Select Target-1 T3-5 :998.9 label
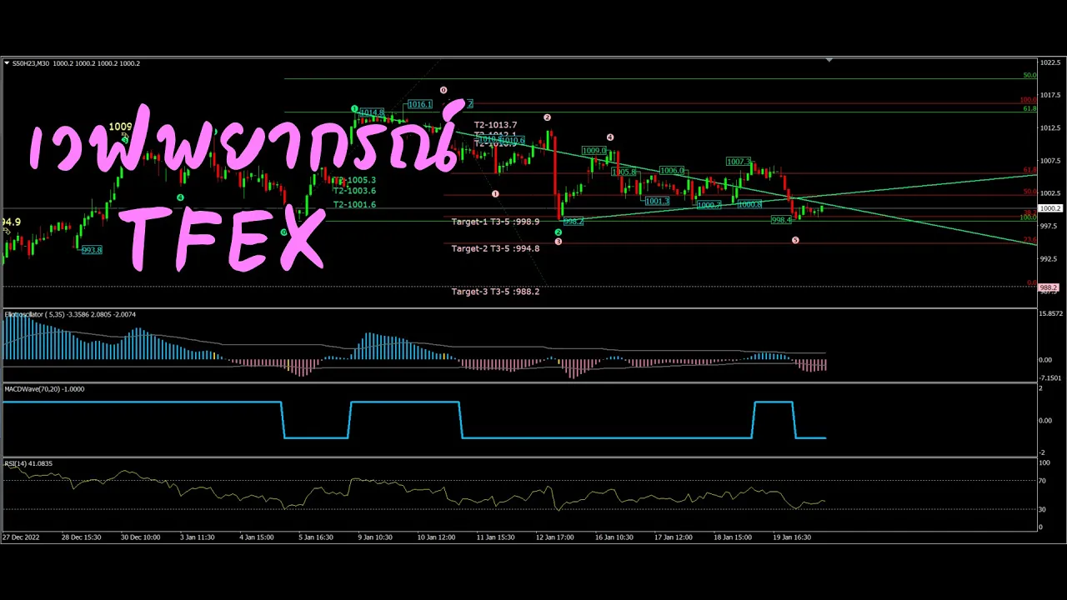This screenshot has height=600, width=1067. (495, 222)
